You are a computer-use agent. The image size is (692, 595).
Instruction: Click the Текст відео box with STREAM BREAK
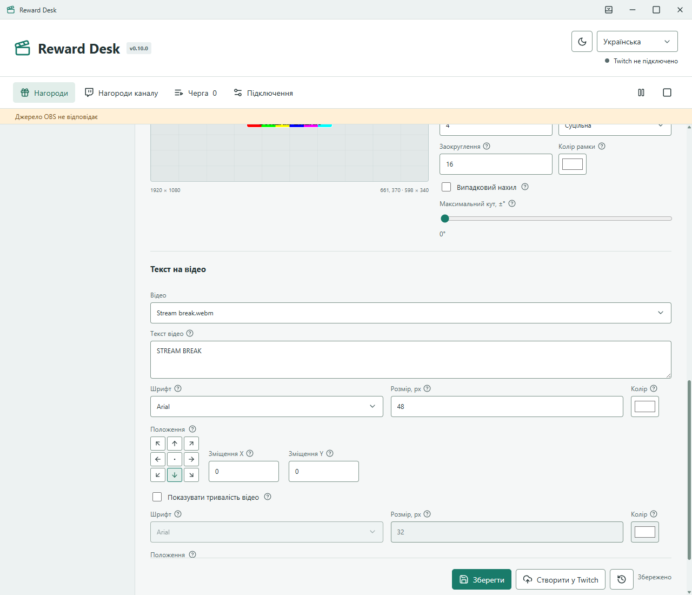click(411, 360)
